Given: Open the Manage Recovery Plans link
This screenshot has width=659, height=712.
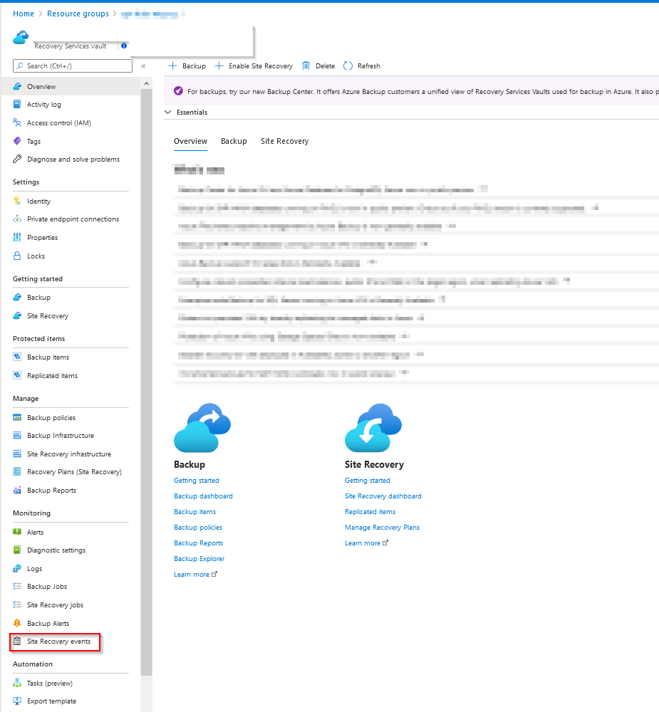Looking at the screenshot, I should 382,527.
